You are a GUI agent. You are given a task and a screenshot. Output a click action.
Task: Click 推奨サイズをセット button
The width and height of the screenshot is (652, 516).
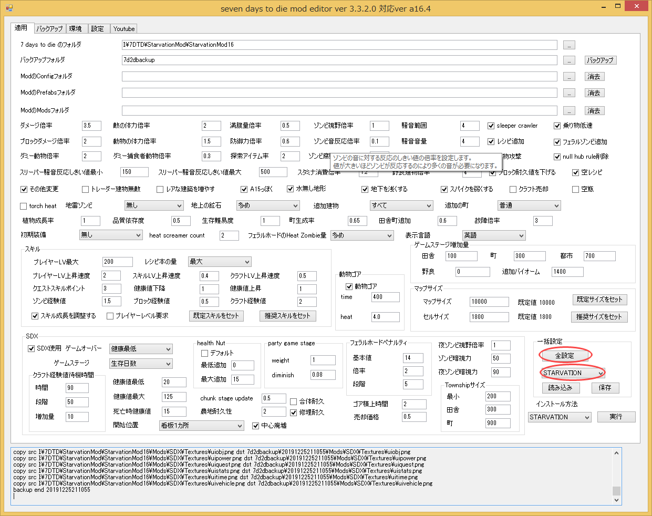(599, 317)
